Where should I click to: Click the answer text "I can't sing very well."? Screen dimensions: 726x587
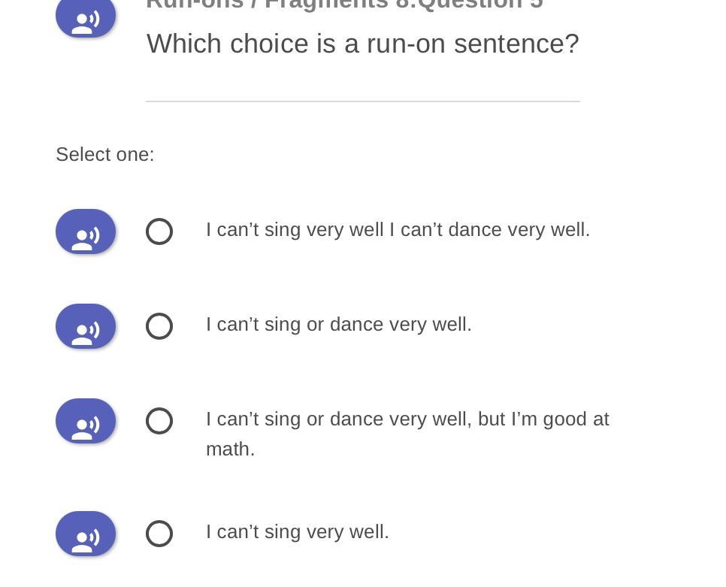298,532
